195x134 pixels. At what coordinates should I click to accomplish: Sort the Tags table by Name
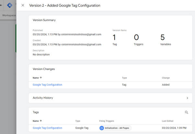pyautogui.click(x=36, y=121)
